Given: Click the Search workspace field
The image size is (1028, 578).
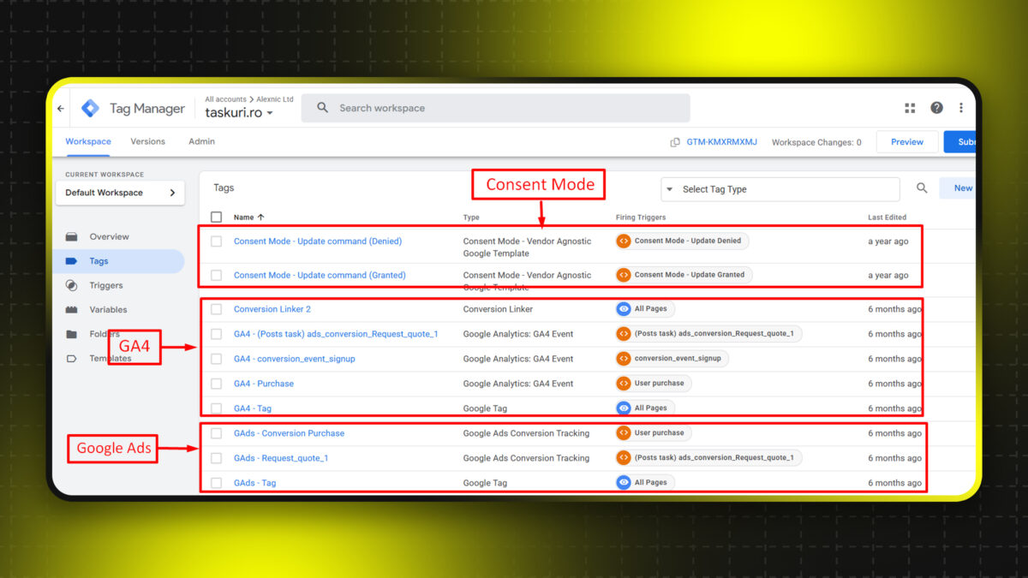Looking at the screenshot, I should pos(497,108).
